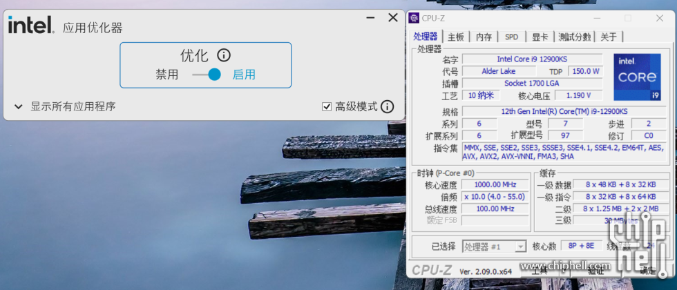The width and height of the screenshot is (677, 290).
Task: Click the Socket 1700 LGA value
Action: click(x=533, y=84)
